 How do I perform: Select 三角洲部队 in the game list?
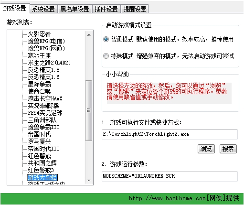(x=42, y=120)
